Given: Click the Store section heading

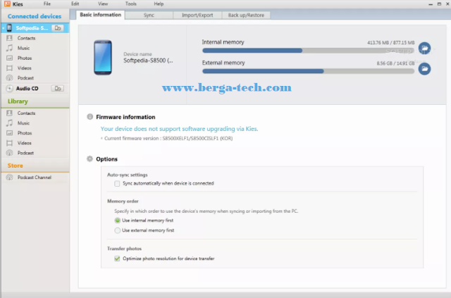Looking at the screenshot, I should click(x=16, y=166).
